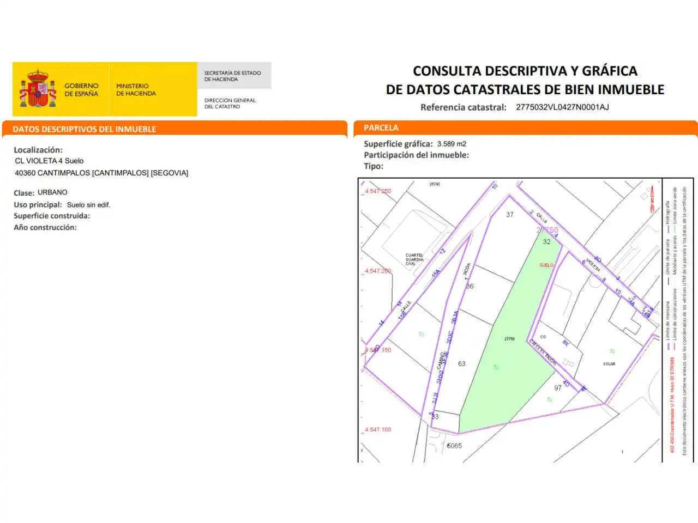Click the 'Límite de parcela' legend entry
Screen dimensions: 698x523
(667, 256)
